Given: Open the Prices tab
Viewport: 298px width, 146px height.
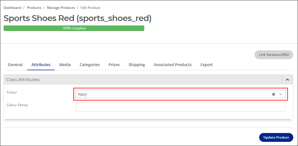Looking at the screenshot, I should 114,65.
